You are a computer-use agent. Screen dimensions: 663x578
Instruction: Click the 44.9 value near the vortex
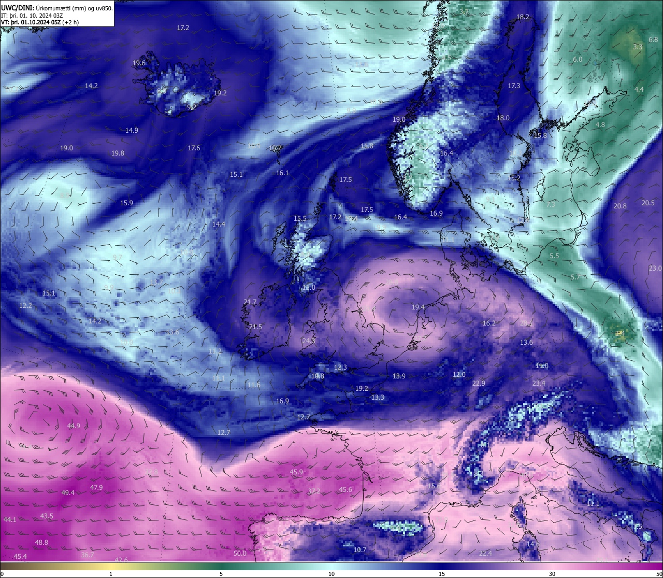(x=74, y=426)
